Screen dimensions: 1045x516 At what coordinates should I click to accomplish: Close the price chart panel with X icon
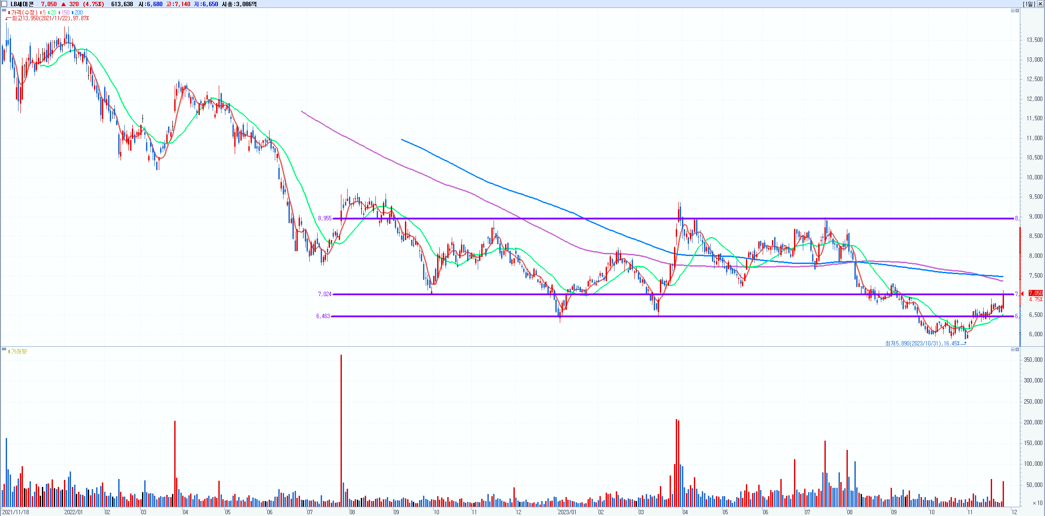click(x=1017, y=11)
